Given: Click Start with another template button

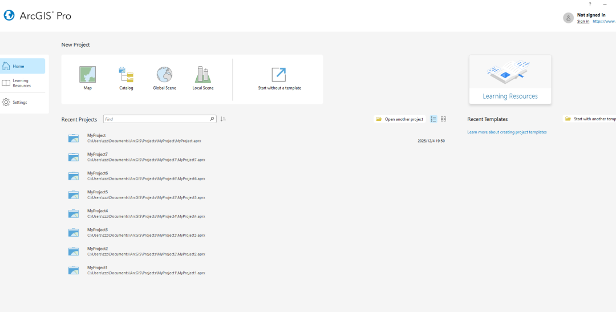Looking at the screenshot, I should (x=590, y=119).
